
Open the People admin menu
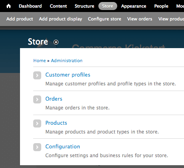161,6
